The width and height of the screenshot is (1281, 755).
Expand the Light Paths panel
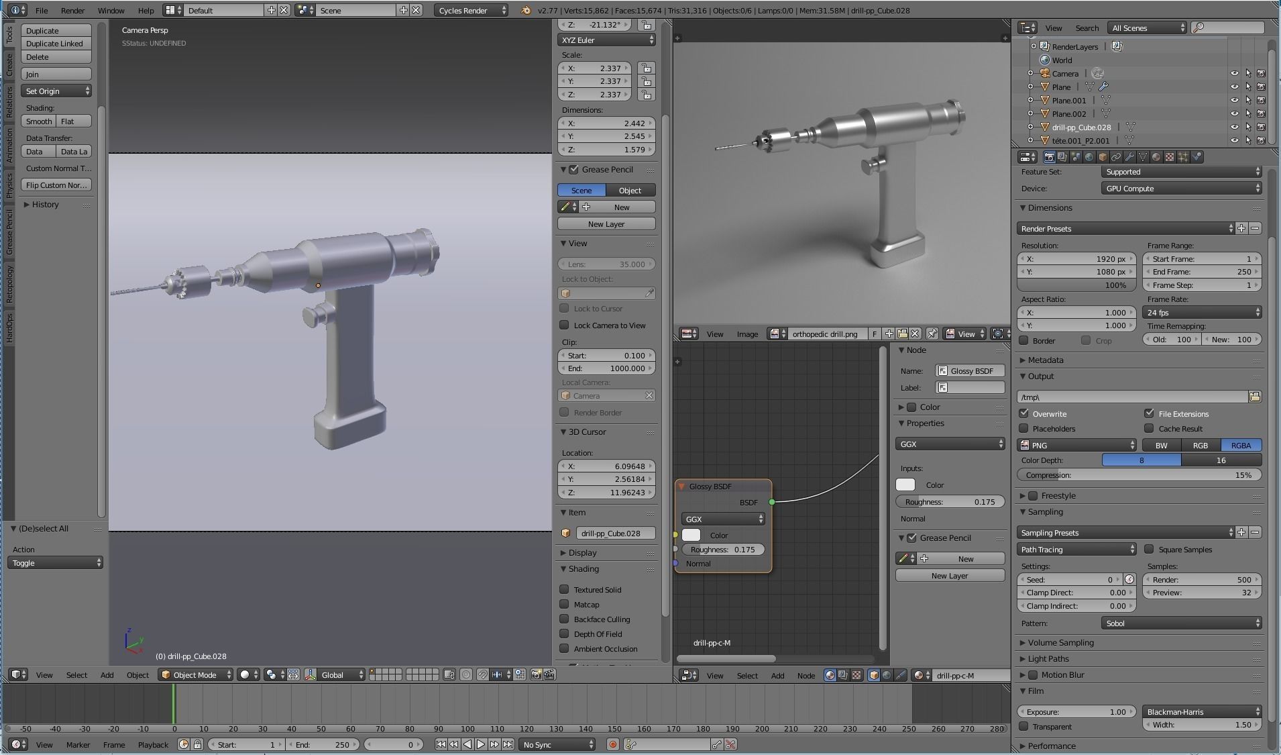click(1048, 658)
